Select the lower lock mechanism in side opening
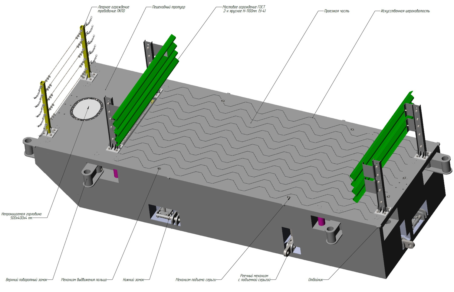Image resolution: width=454 pixels, height=292 pixels. pyautogui.click(x=166, y=216)
